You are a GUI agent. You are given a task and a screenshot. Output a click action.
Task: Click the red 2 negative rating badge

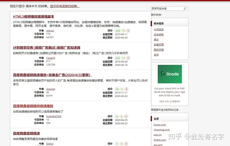(x=128, y=58)
